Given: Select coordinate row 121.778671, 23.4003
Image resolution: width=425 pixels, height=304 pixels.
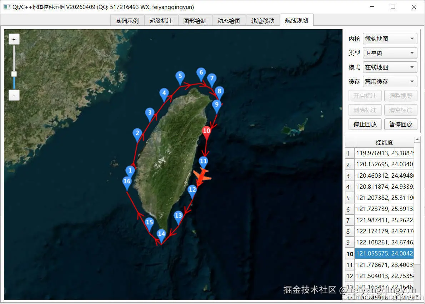Looking at the screenshot, I should point(384,265).
